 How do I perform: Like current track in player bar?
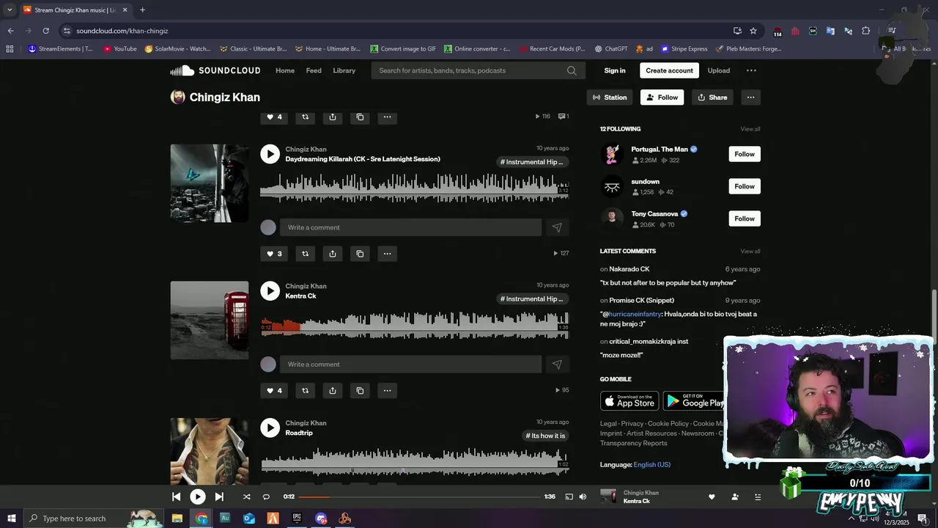coord(712,496)
